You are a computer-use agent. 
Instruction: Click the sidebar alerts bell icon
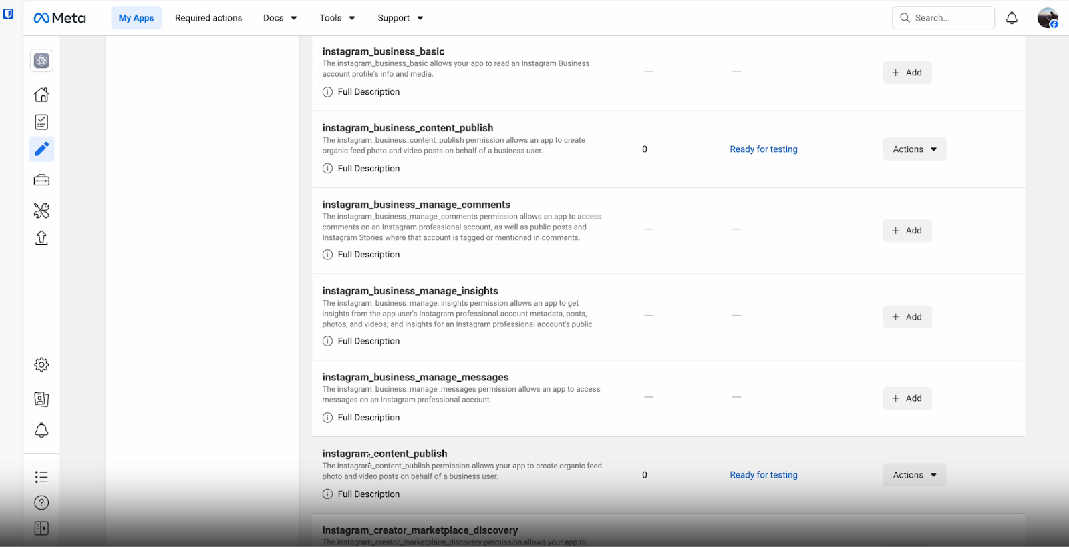(41, 430)
